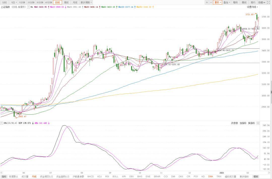Click the 3731.69 high price label
272x179 pixels.
pos(249,14)
